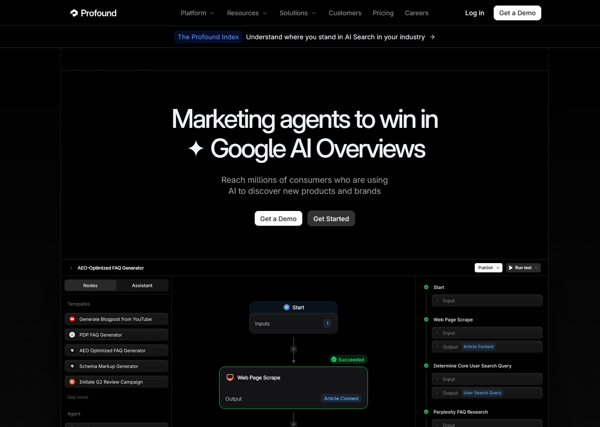
Task: Switch to the Nodes tab
Action: (91, 285)
